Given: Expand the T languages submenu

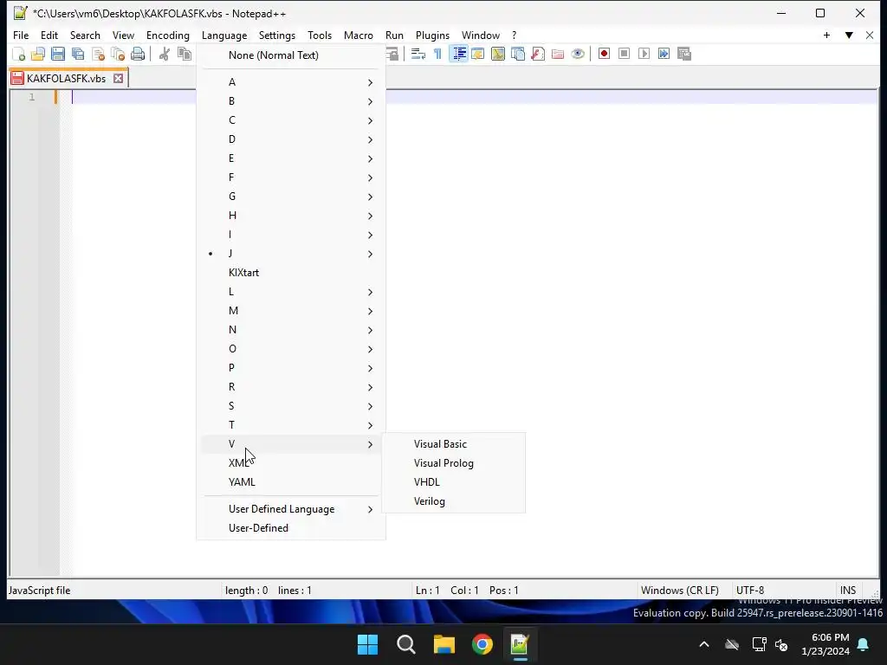Looking at the screenshot, I should [x=291, y=424].
